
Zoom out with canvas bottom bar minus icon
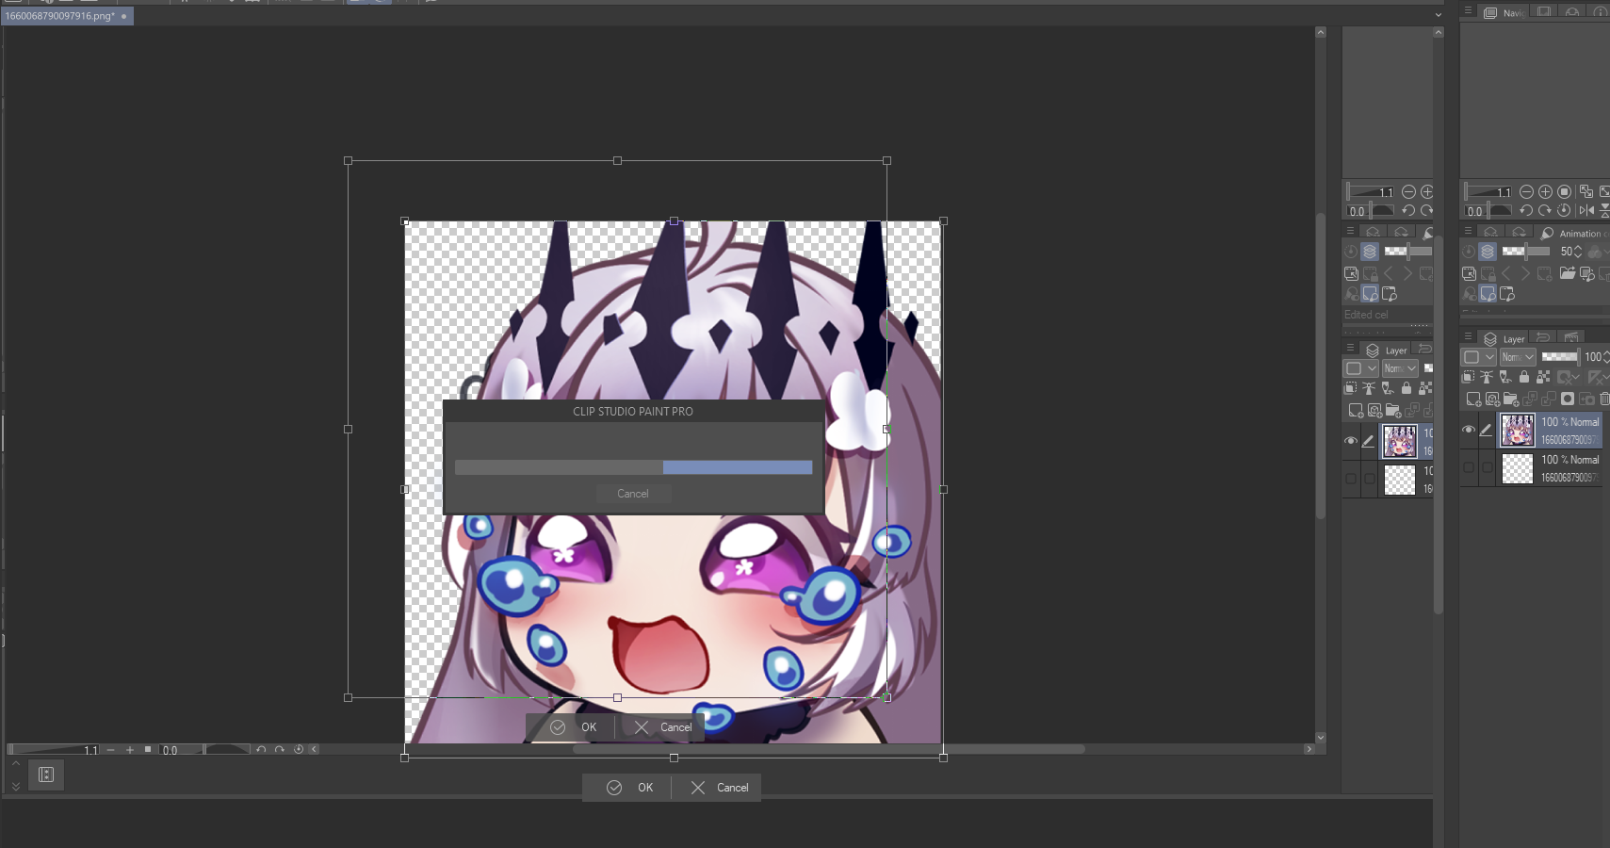pos(110,750)
